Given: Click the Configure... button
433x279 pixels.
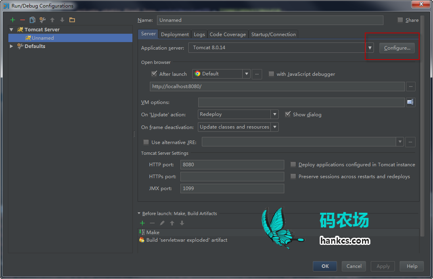Looking at the screenshot, I should [397, 48].
